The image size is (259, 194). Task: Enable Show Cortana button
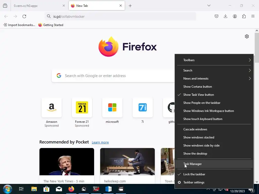(214, 87)
